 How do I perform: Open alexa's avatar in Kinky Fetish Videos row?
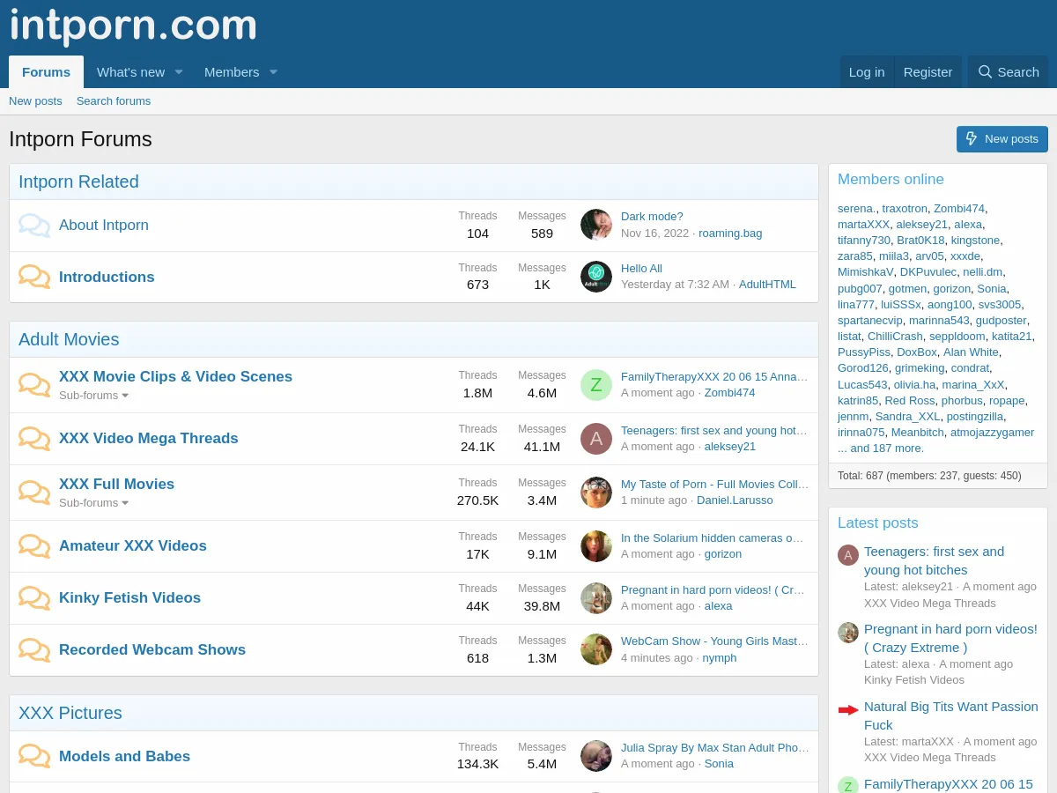tap(596, 598)
